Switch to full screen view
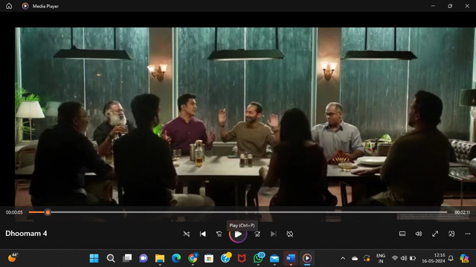The width and height of the screenshot is (476, 267). pos(435,234)
